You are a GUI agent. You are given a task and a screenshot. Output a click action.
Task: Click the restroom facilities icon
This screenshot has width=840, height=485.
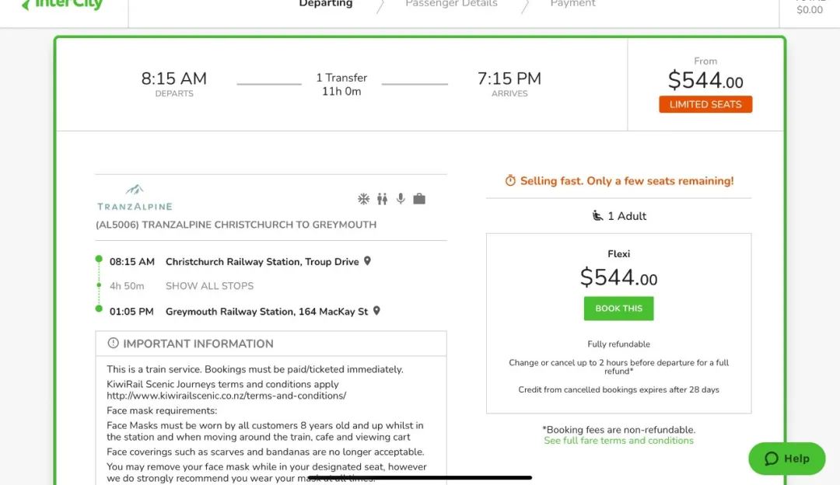tap(382, 199)
